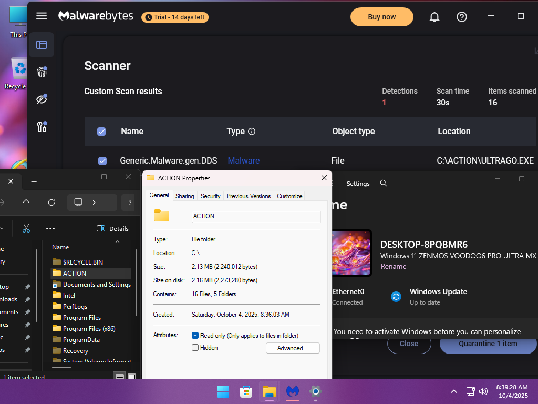Click the Malwarebytes taskbar icon
The image size is (538, 404).
[292, 391]
